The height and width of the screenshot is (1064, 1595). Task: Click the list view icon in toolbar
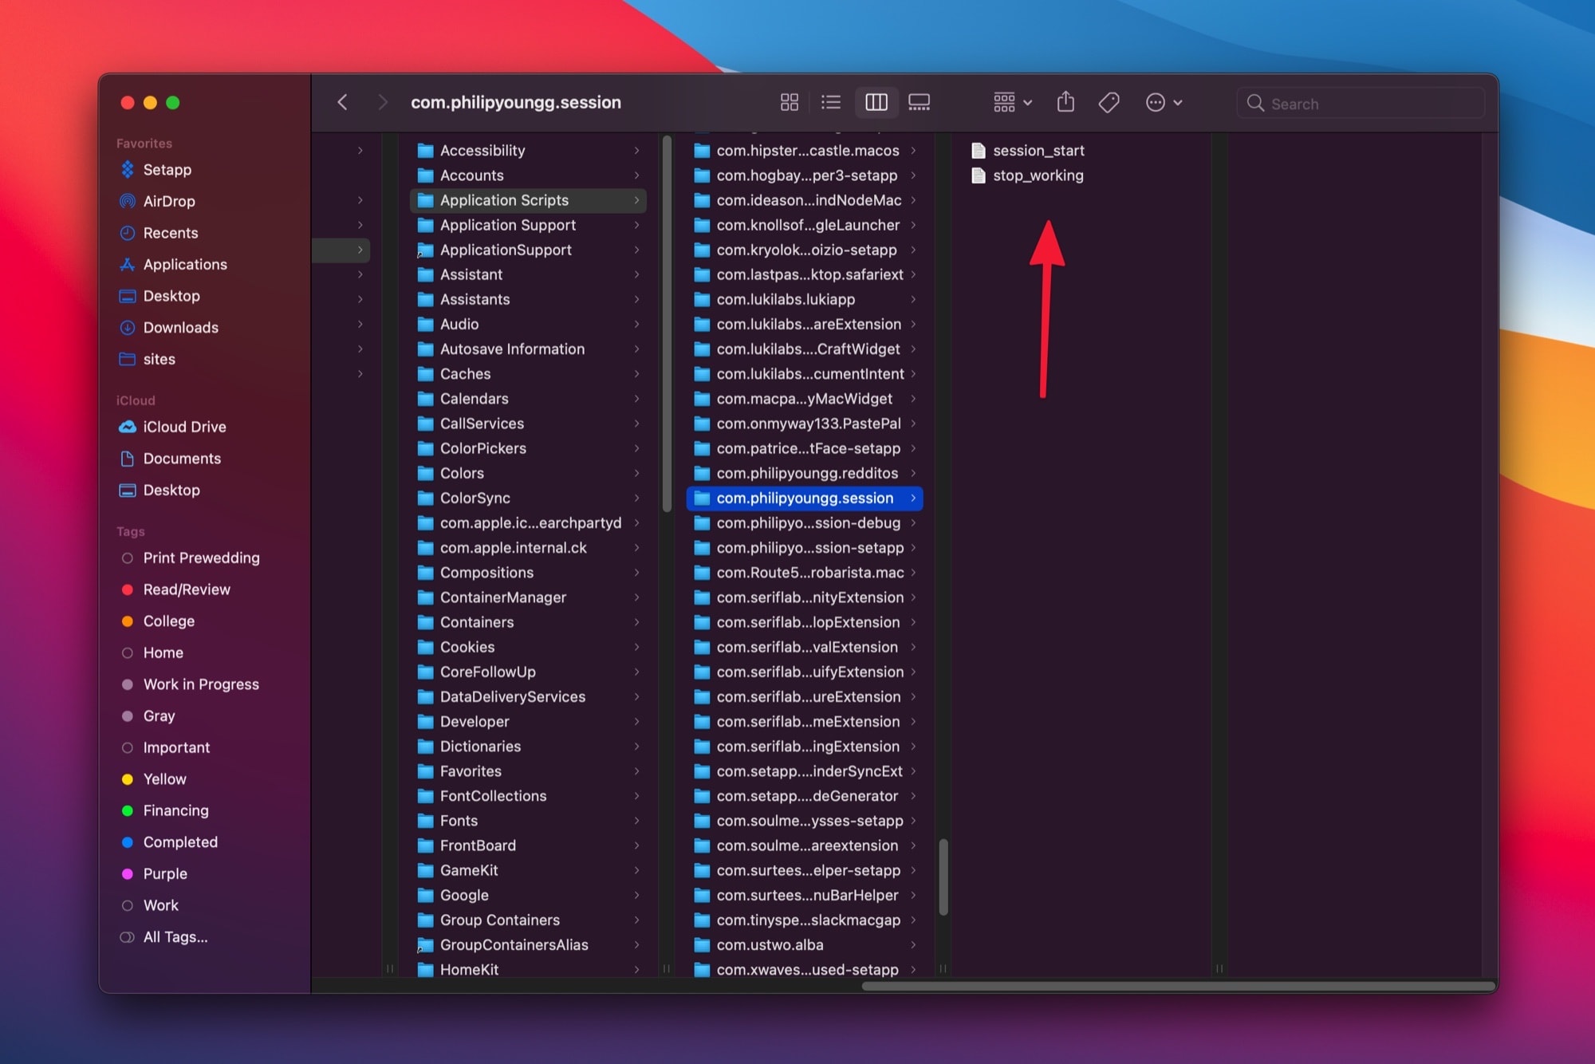(x=831, y=102)
